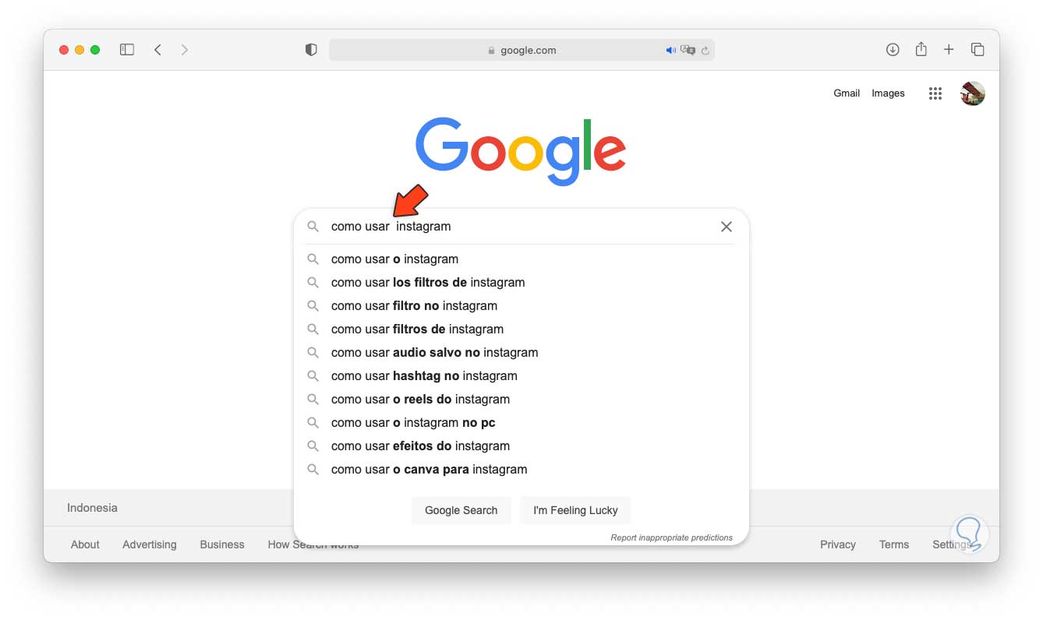
Task: Select suggestion "como usar hashtag no instagram"
Action: 424,376
